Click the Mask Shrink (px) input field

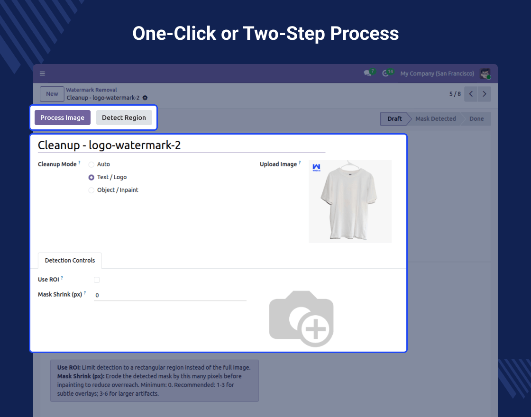[170, 295]
